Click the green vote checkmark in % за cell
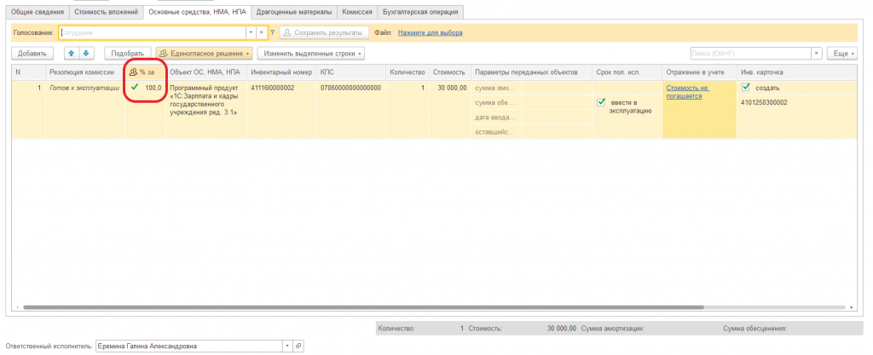The height and width of the screenshot is (355, 873). coord(134,87)
